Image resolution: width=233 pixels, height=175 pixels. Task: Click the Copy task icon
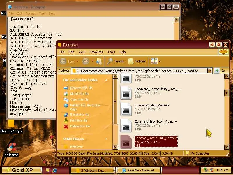click(x=66, y=99)
